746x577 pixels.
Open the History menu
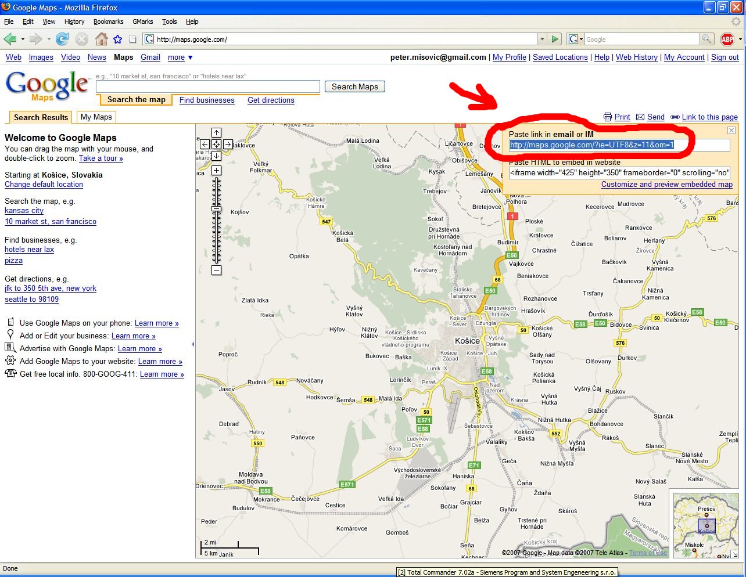point(74,21)
